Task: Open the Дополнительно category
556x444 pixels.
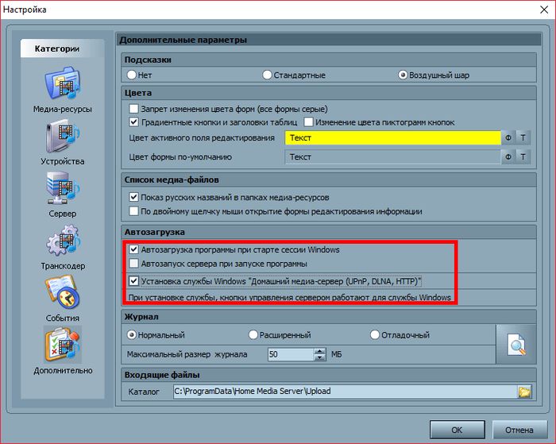Action: (63, 351)
